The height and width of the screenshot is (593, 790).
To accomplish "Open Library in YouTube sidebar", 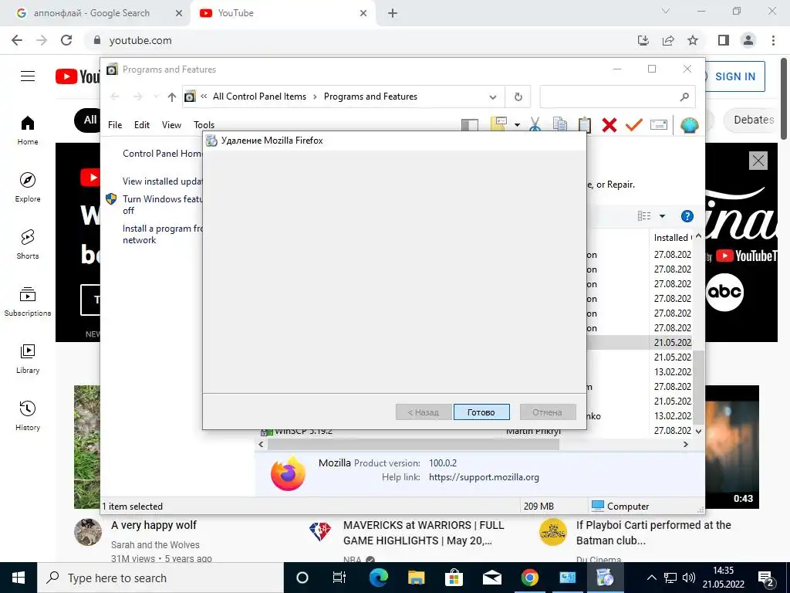I will [28, 358].
